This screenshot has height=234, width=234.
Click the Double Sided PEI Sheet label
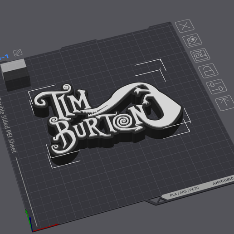[7, 126]
